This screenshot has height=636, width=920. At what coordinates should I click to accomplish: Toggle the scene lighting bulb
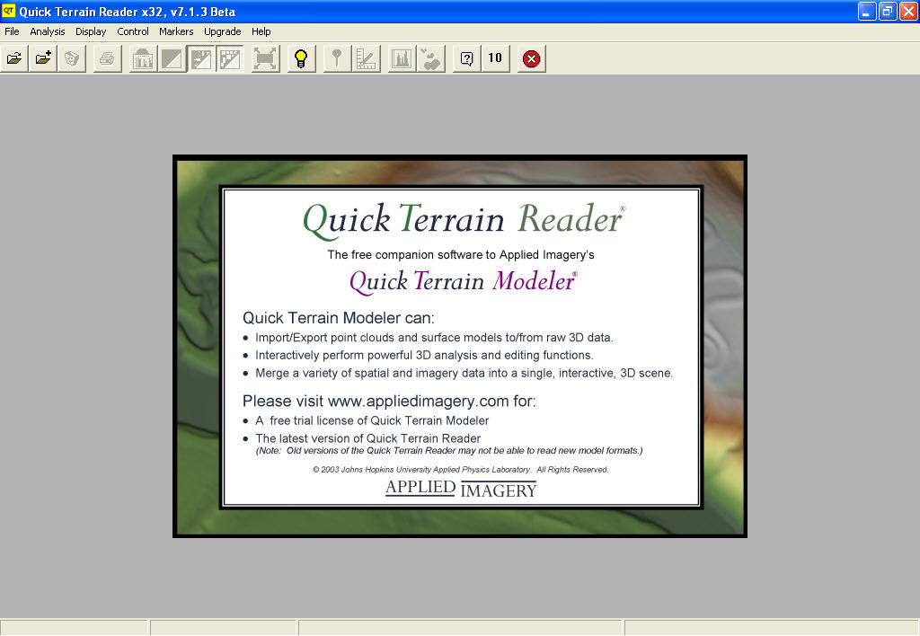[300, 57]
